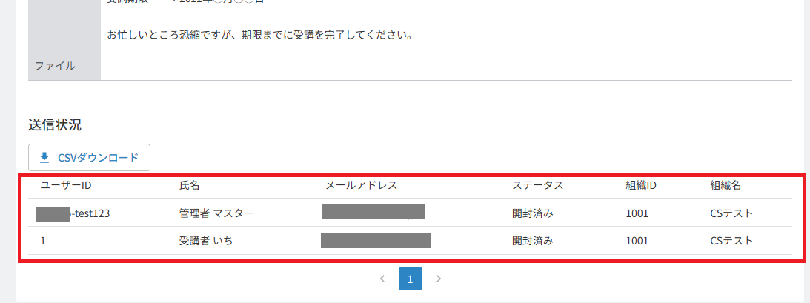This screenshot has width=810, height=303.
Task: Click the メールアドレス column header
Action: [x=362, y=186]
